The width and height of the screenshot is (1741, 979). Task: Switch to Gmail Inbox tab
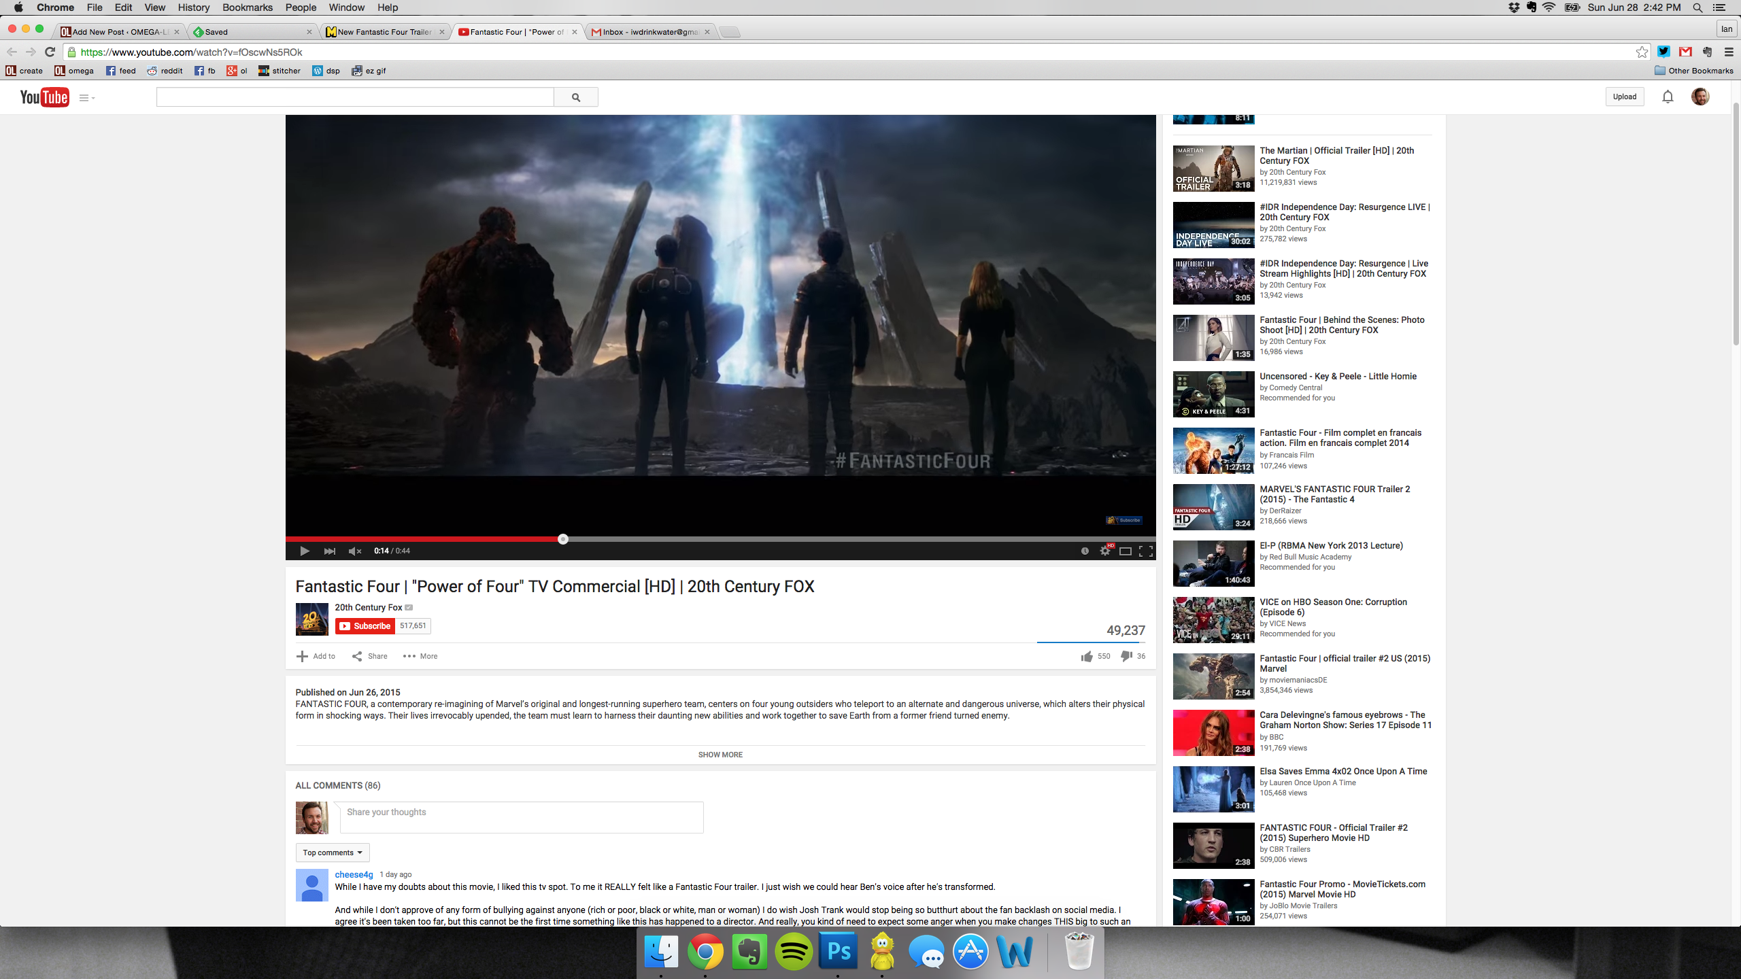point(650,32)
